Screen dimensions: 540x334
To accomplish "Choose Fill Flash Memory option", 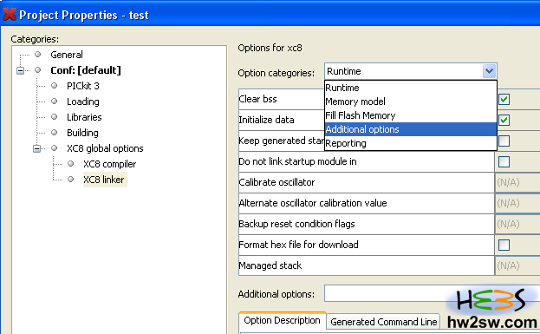I will coord(411,115).
